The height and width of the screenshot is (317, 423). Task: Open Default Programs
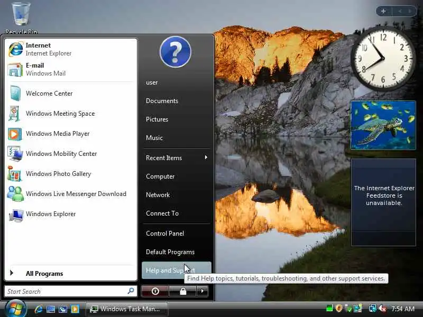[176, 252]
